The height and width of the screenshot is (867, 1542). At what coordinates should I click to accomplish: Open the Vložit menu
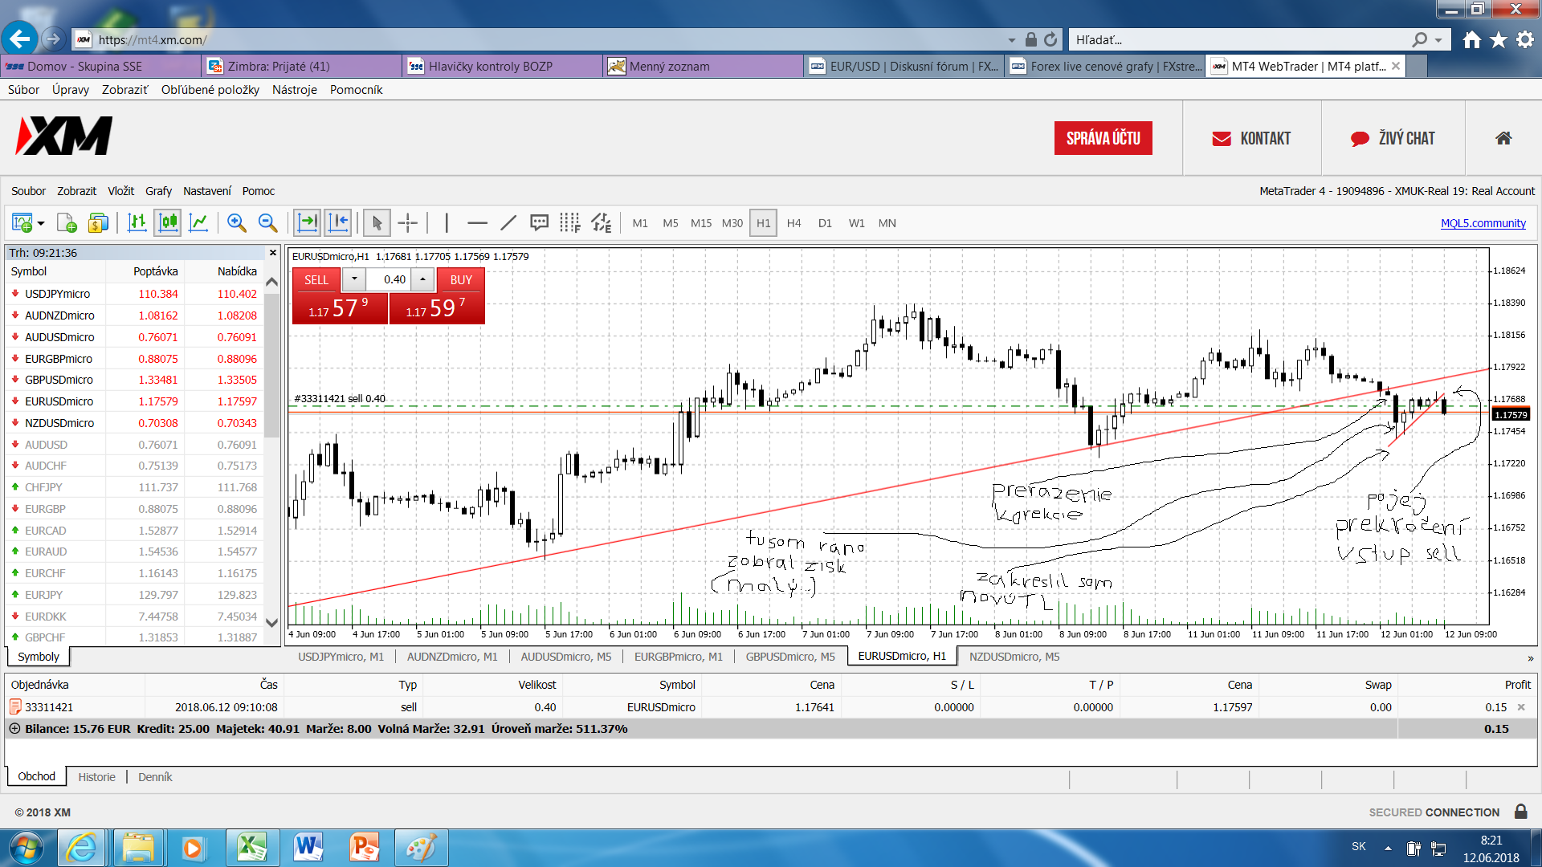click(120, 191)
